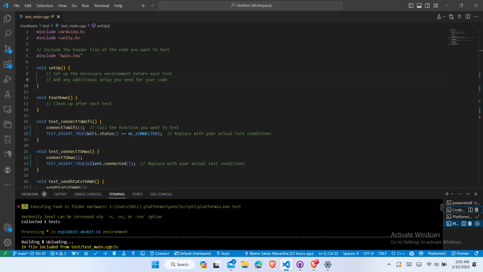
Task: Split the editor right
Action: 468,17
